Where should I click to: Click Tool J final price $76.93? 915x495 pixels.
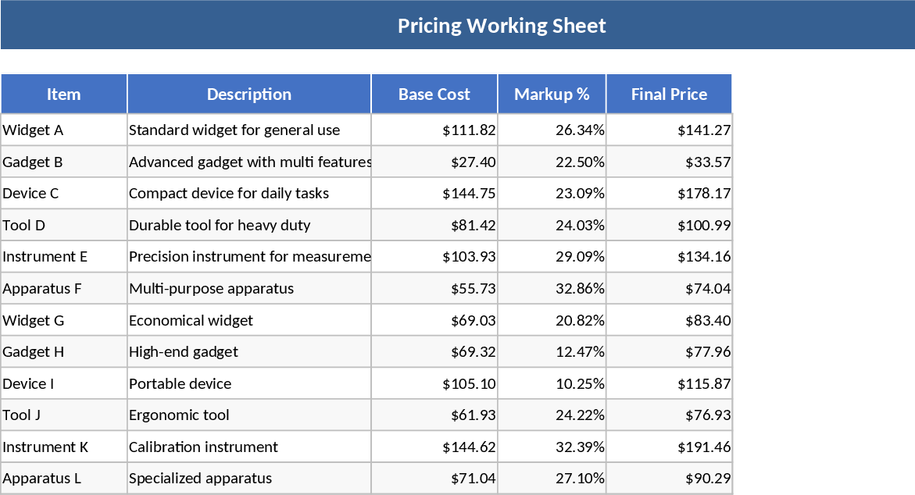click(669, 415)
